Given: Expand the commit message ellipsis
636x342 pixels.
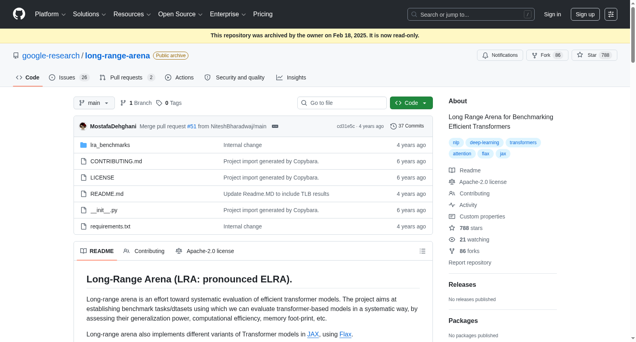Looking at the screenshot, I should point(275,126).
